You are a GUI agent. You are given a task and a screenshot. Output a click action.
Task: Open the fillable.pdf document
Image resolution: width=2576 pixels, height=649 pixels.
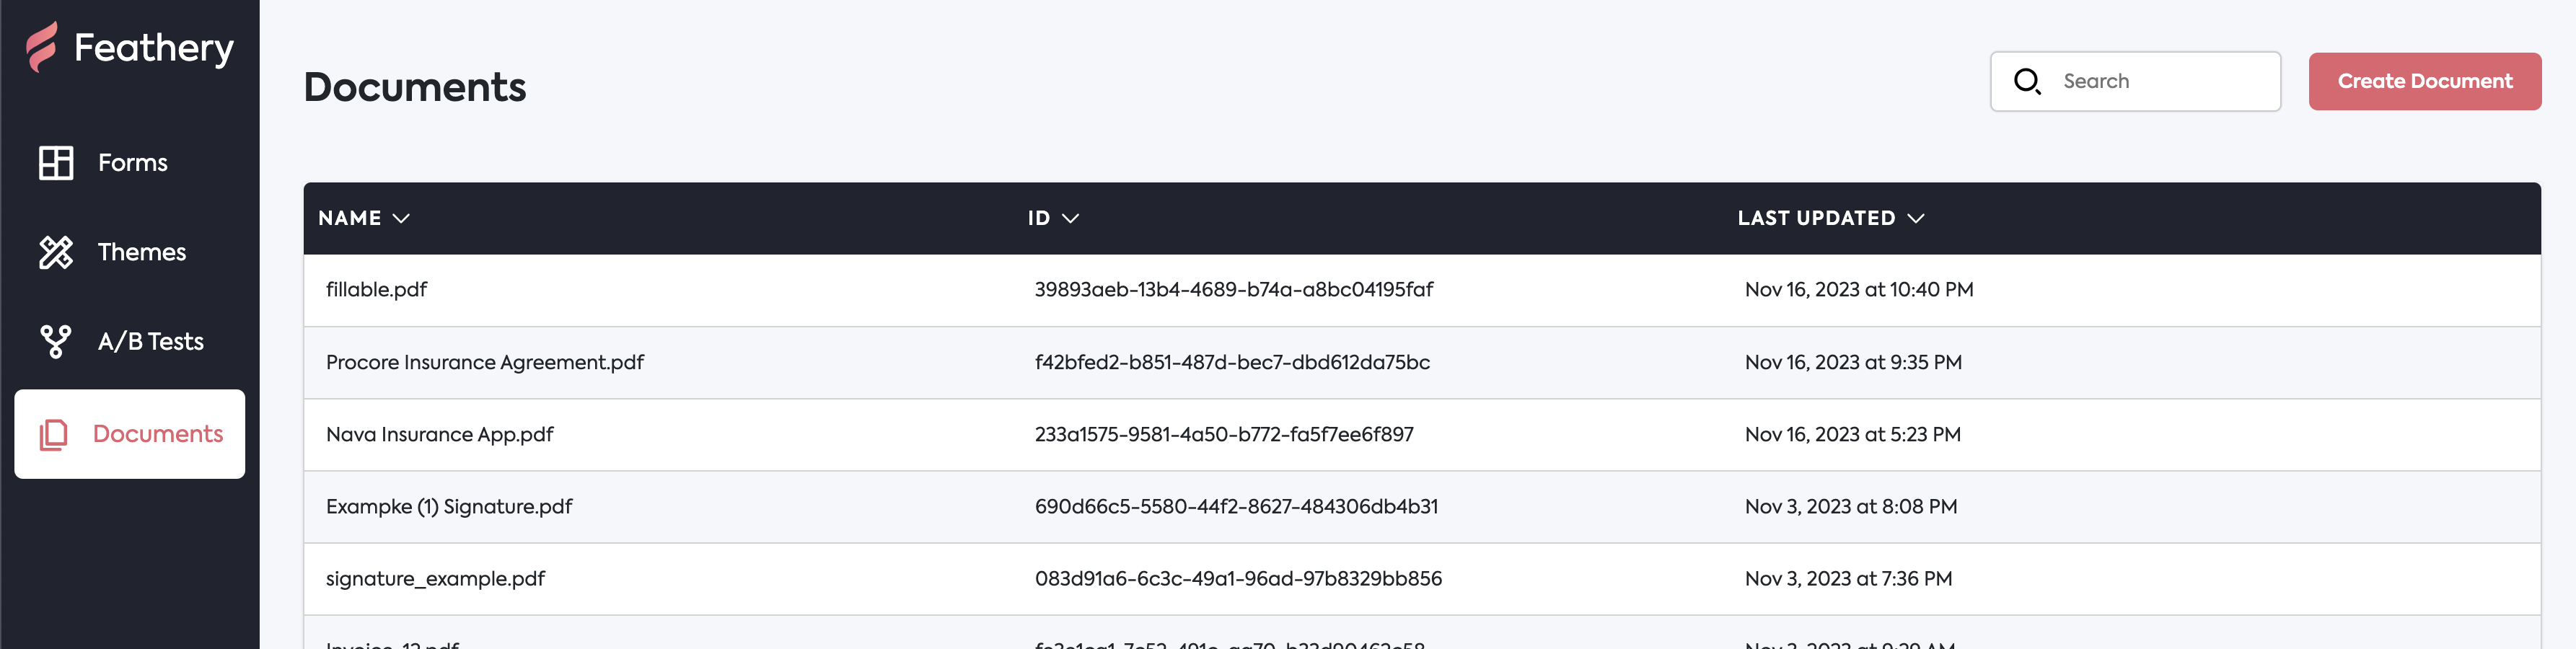point(377,290)
